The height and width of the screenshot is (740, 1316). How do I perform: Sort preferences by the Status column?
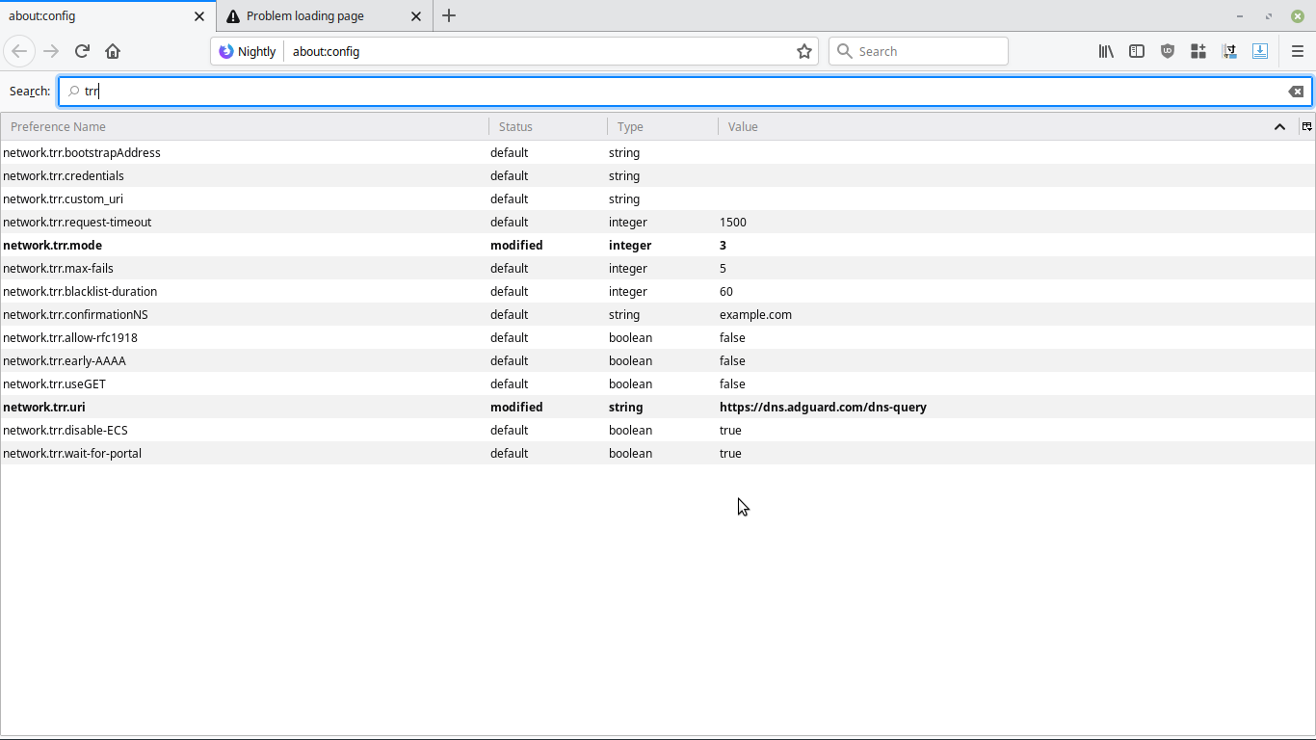point(515,126)
